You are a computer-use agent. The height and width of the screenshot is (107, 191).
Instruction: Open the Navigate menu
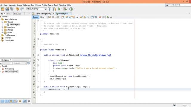(x=12, y=5)
